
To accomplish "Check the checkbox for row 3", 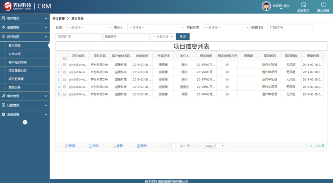I will point(65,79).
